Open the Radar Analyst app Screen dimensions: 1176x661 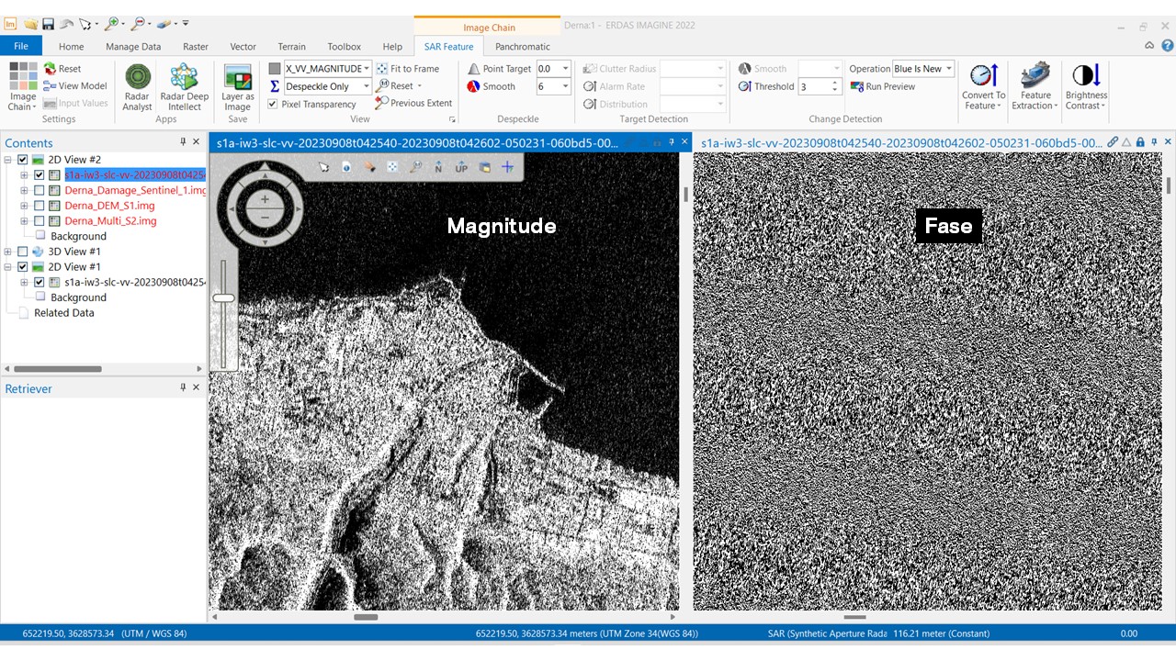coord(138,86)
